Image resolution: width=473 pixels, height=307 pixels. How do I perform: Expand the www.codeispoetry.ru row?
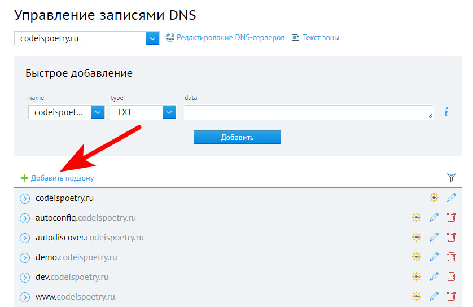(25, 297)
